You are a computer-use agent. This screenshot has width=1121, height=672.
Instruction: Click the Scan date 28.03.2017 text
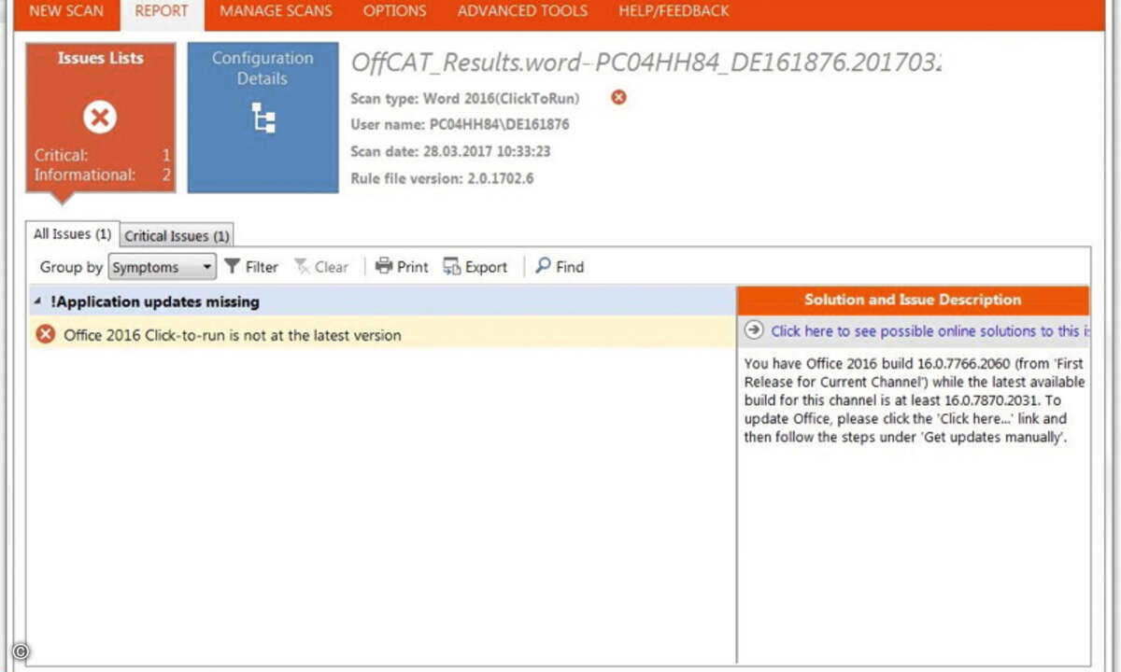pos(450,151)
